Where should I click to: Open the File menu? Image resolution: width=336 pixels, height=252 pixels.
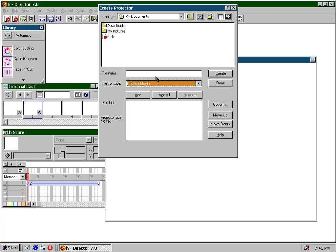pos(6,10)
